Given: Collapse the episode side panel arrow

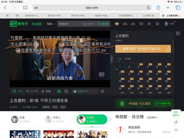Looking at the screenshot, I should pos(112,59).
